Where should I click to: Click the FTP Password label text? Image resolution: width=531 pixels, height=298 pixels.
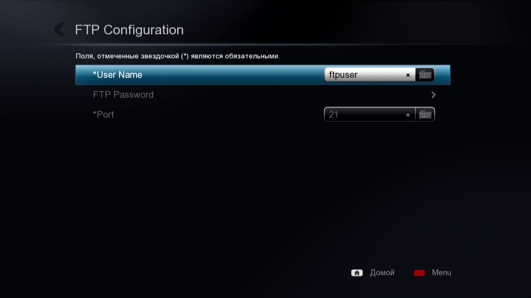click(x=123, y=95)
